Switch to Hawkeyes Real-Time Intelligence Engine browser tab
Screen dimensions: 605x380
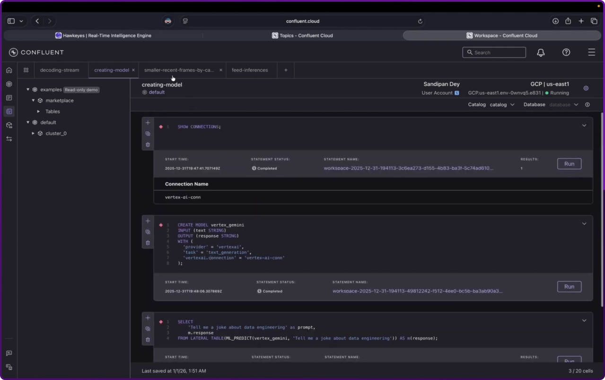tap(103, 35)
